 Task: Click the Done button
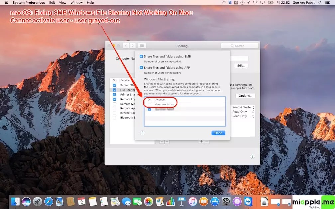pyautogui.click(x=218, y=133)
